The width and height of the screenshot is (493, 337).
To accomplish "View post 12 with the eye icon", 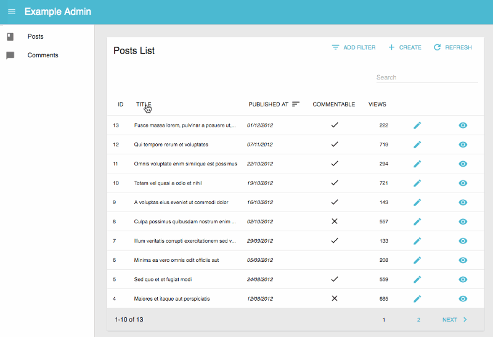I will 463,145.
